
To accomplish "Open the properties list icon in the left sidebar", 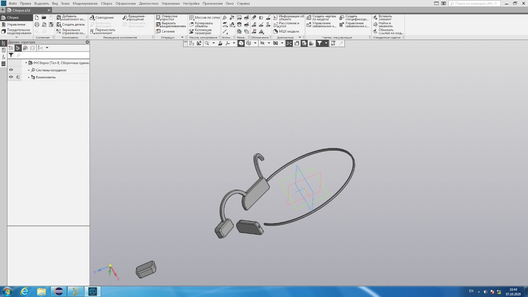I will click(x=3, y=50).
